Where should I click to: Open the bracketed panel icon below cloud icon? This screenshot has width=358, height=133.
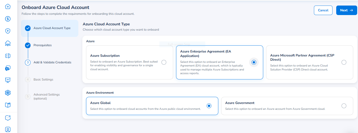click(8, 56)
